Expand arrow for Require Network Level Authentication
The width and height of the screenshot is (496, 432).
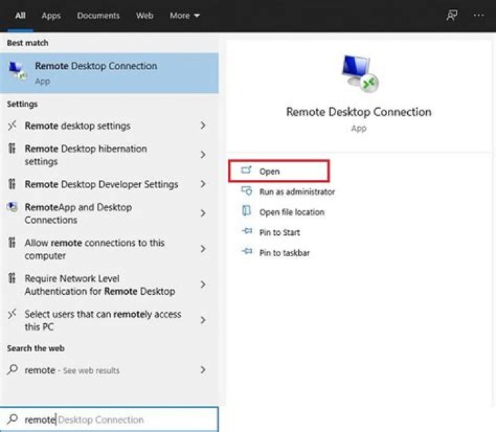click(203, 285)
